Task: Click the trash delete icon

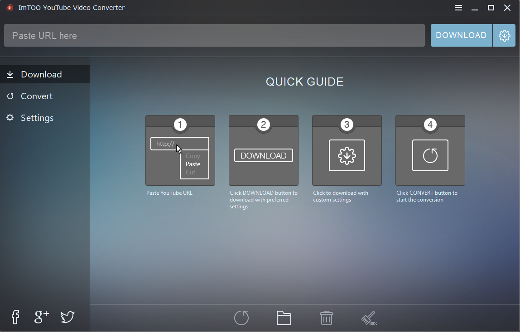Action: click(327, 318)
